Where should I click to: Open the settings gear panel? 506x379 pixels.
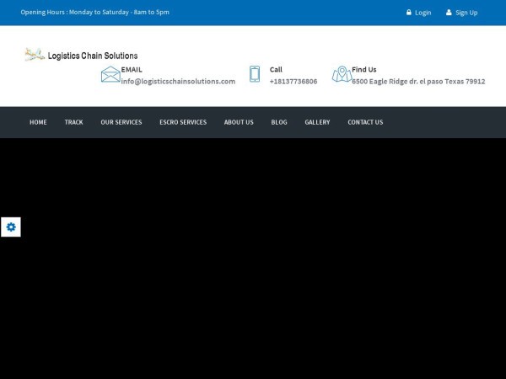(x=11, y=227)
